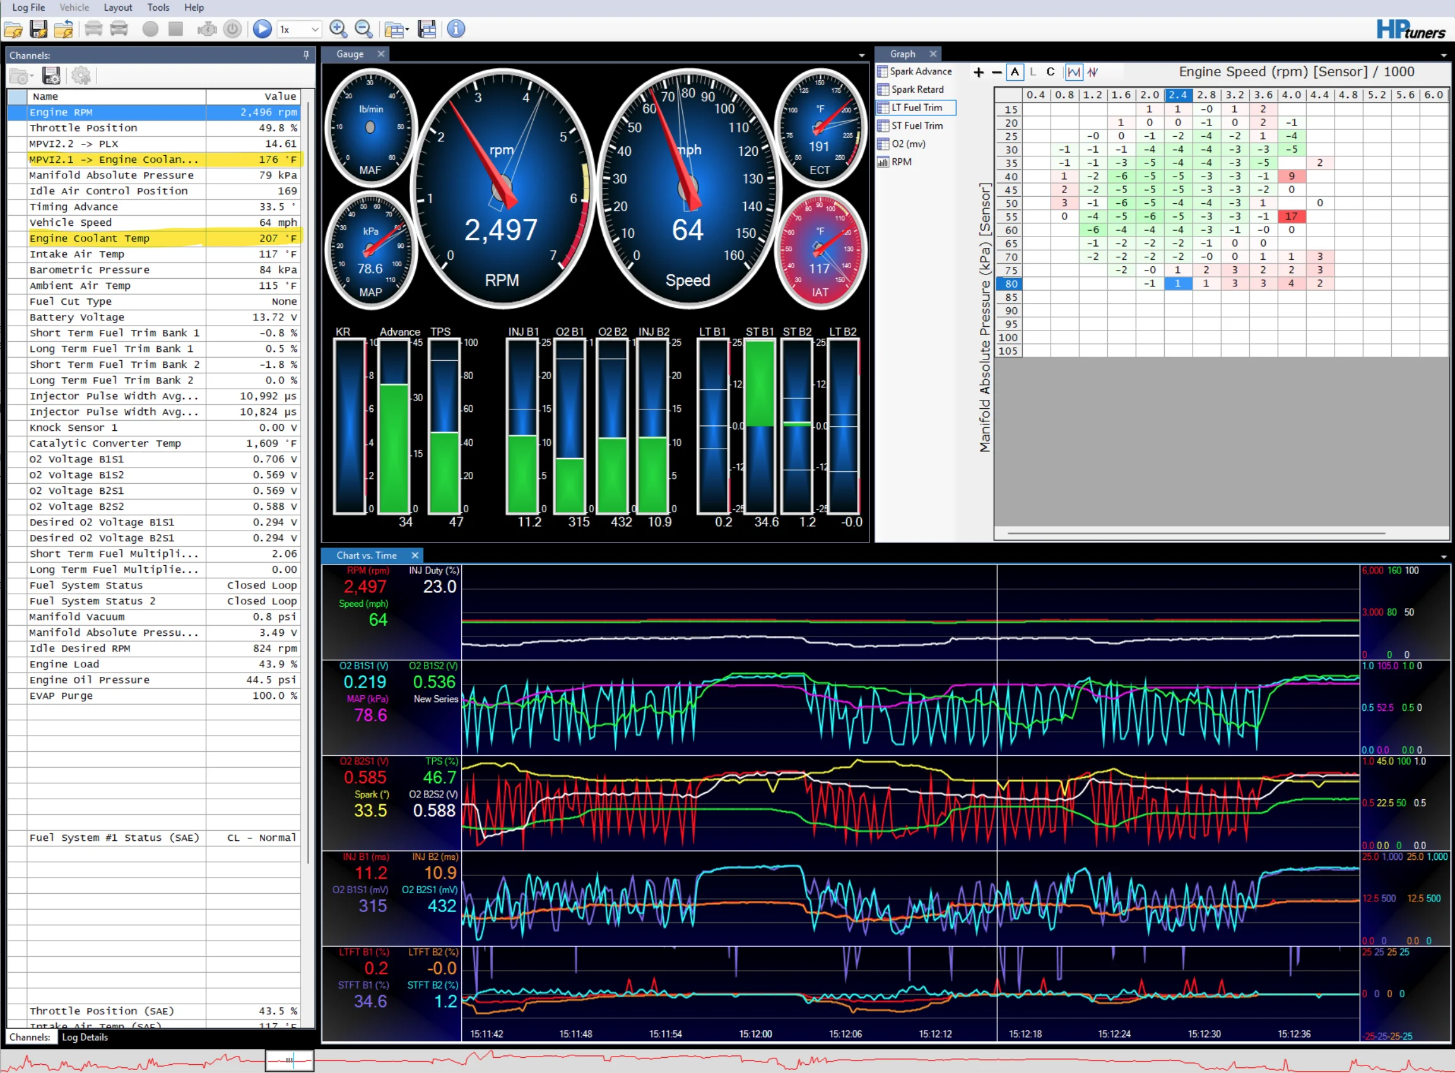Open the blue information icon

(x=456, y=29)
